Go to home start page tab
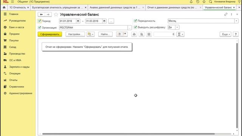The image size is (242, 136). pos(4,8)
